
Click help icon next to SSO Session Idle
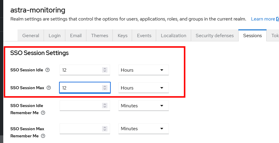click(x=48, y=70)
